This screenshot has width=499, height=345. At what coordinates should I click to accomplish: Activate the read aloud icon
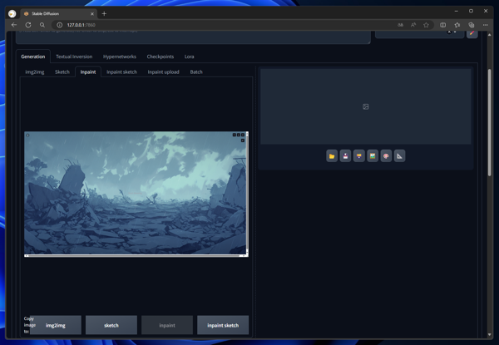[413, 25]
